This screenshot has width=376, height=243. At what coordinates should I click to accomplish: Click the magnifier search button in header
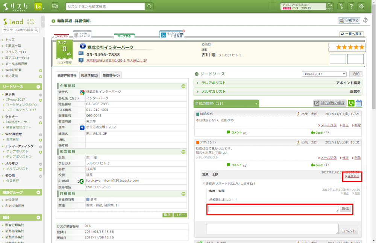tap(150, 6)
